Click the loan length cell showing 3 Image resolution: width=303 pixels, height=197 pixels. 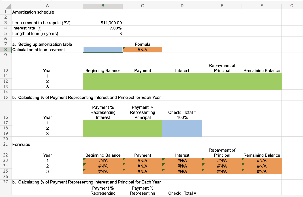(103, 33)
